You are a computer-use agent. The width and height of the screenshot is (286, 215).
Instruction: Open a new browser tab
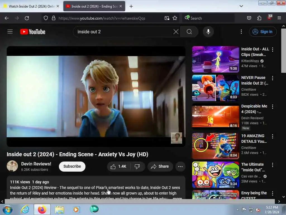[131, 6]
